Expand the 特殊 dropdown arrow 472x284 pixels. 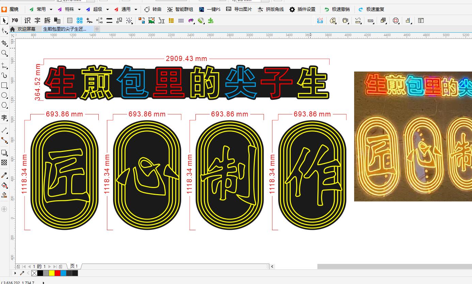(79, 10)
